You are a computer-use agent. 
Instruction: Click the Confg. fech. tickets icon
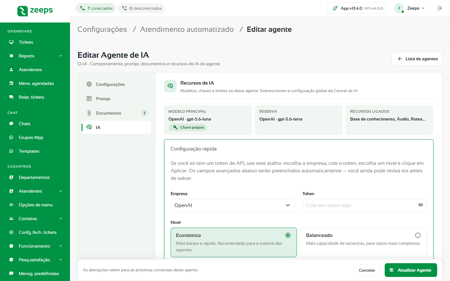(x=11, y=232)
